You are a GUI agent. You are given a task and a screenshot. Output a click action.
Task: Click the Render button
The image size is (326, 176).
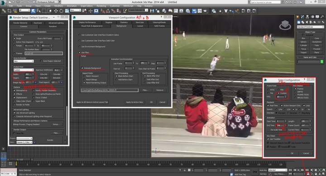[x=50, y=140]
